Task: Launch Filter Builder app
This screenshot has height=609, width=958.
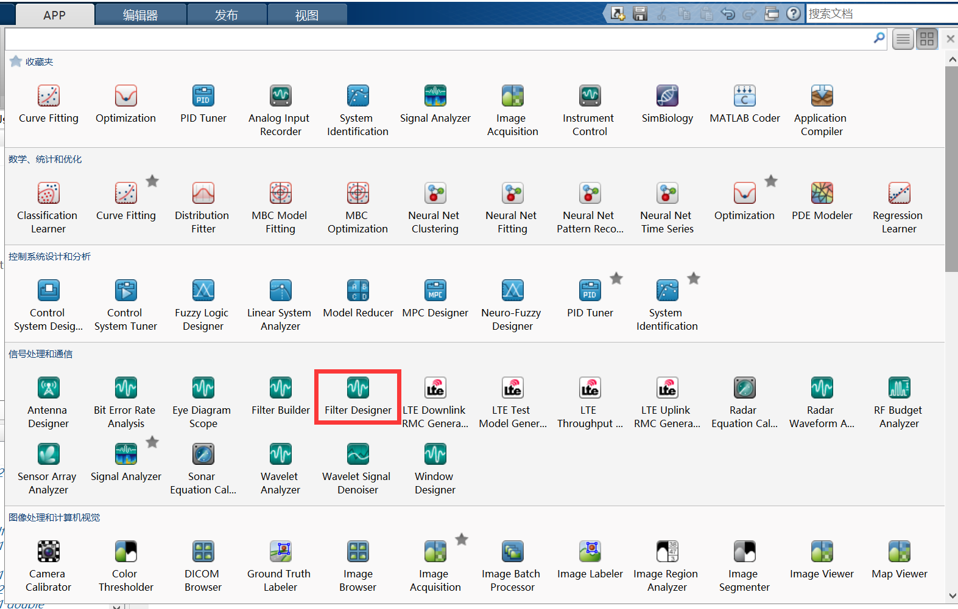Action: [x=281, y=397]
